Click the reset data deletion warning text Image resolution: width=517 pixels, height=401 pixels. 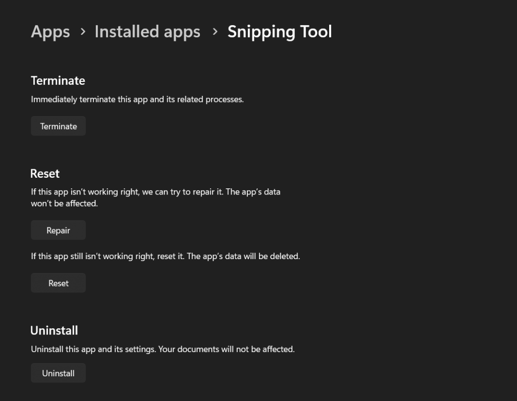pos(166,256)
